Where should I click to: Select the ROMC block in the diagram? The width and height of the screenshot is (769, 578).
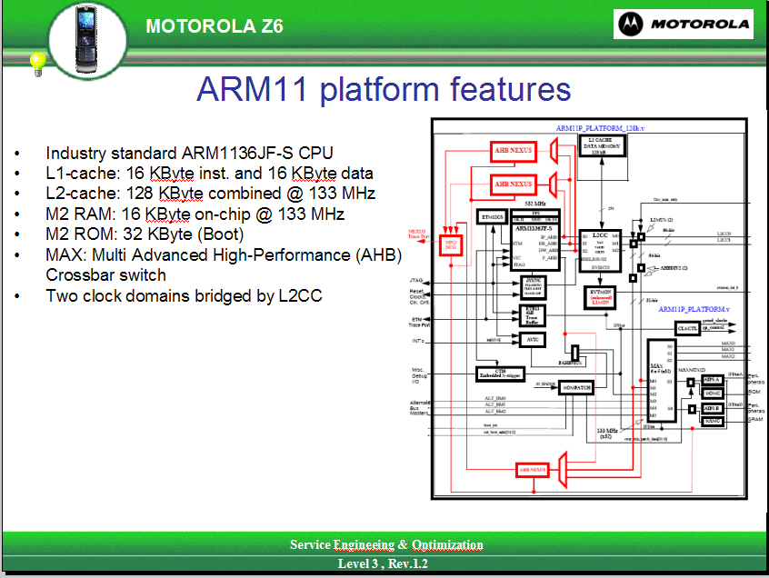(x=712, y=394)
